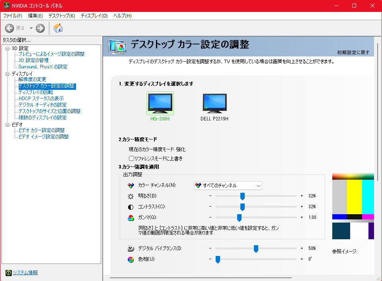Image resolution: width=382 pixels, height=281 pixels.
Task: Select the DELL P2219H monitor icon
Action: [214, 103]
